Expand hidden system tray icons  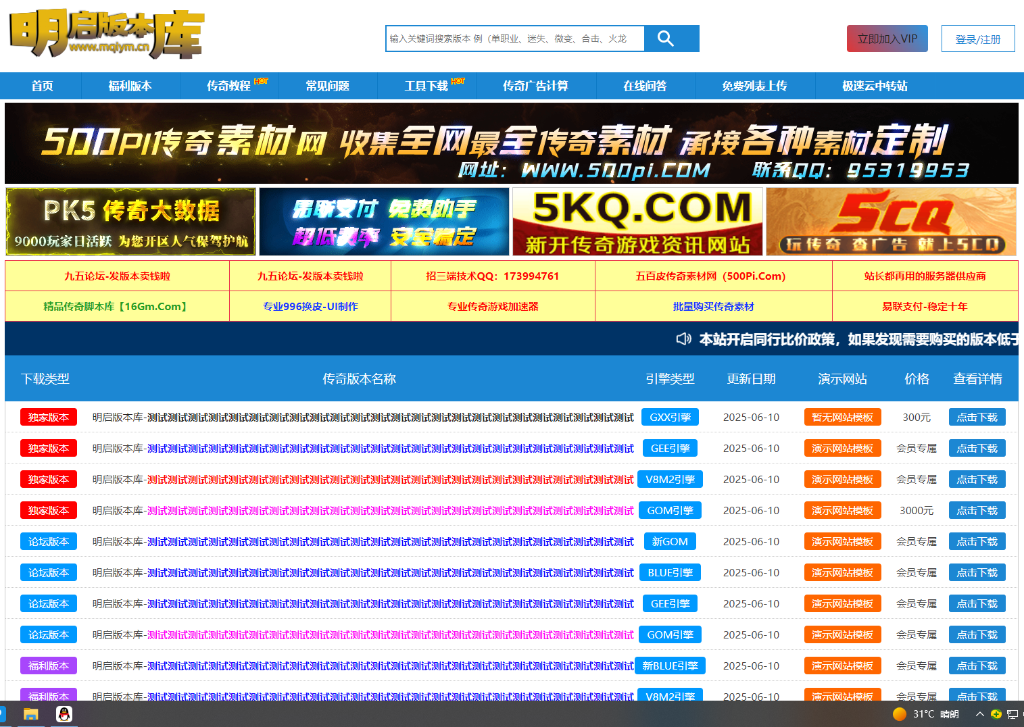click(979, 714)
